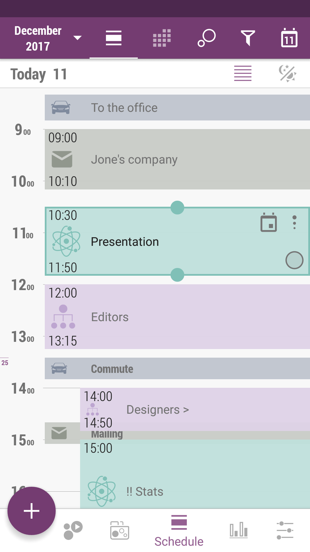Jump to today's date calendar icon

click(x=289, y=38)
